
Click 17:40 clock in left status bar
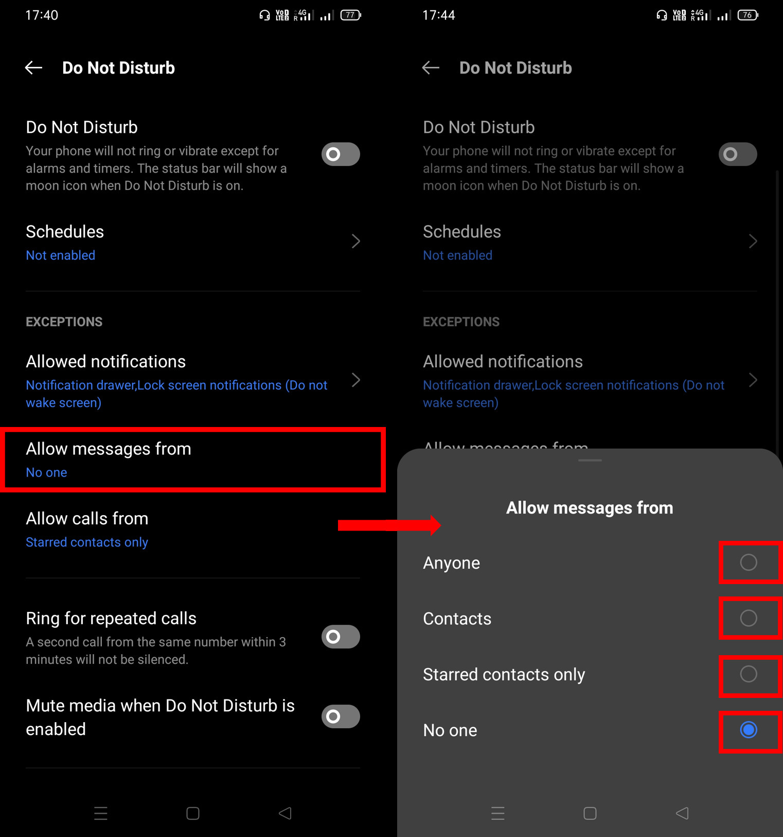click(x=42, y=15)
